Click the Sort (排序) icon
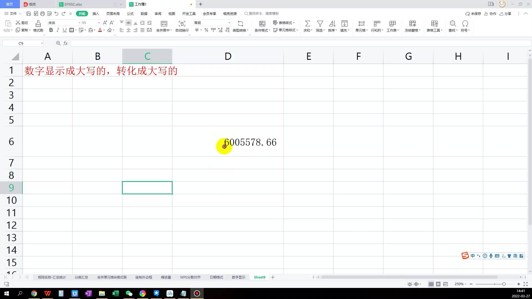 click(x=332, y=24)
